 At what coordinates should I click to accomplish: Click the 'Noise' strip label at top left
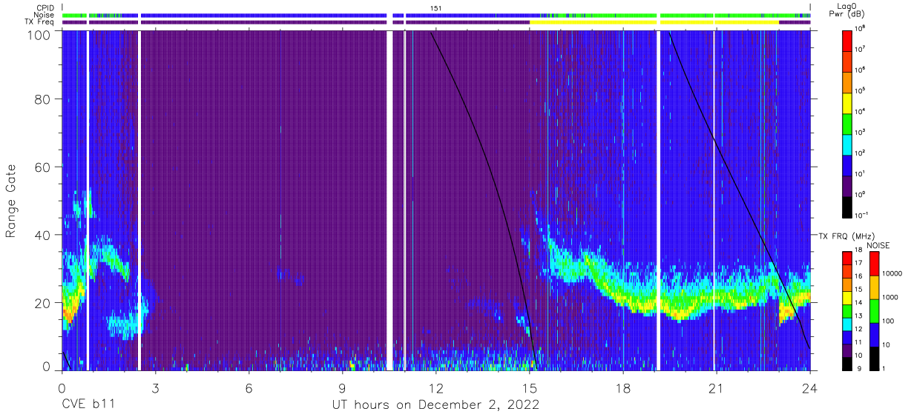tap(45, 15)
